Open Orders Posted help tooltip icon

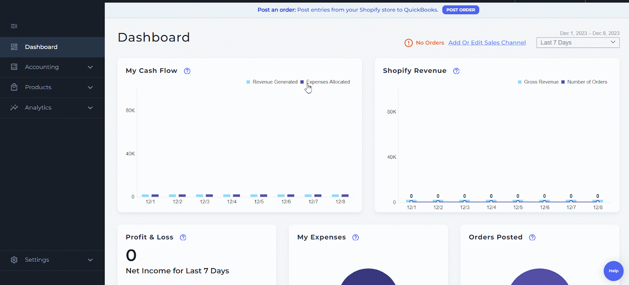pos(532,237)
